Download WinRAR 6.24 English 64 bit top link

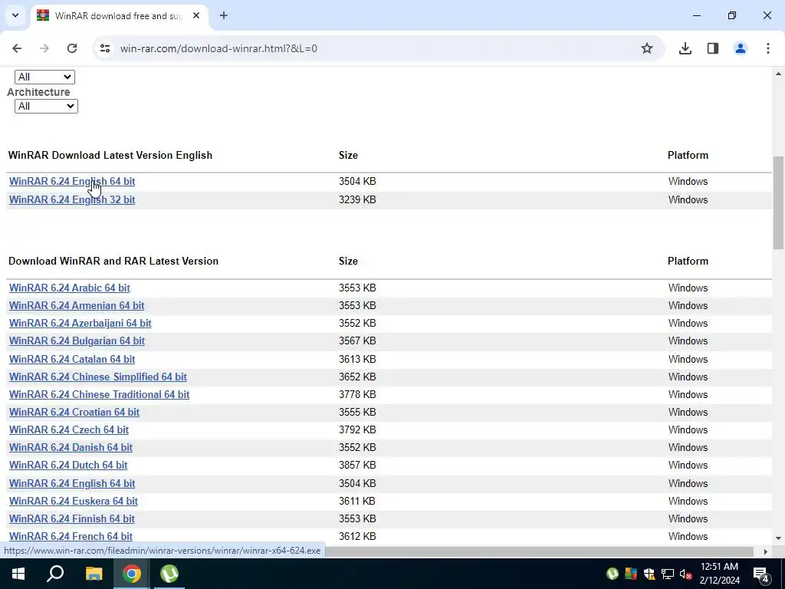72,181
